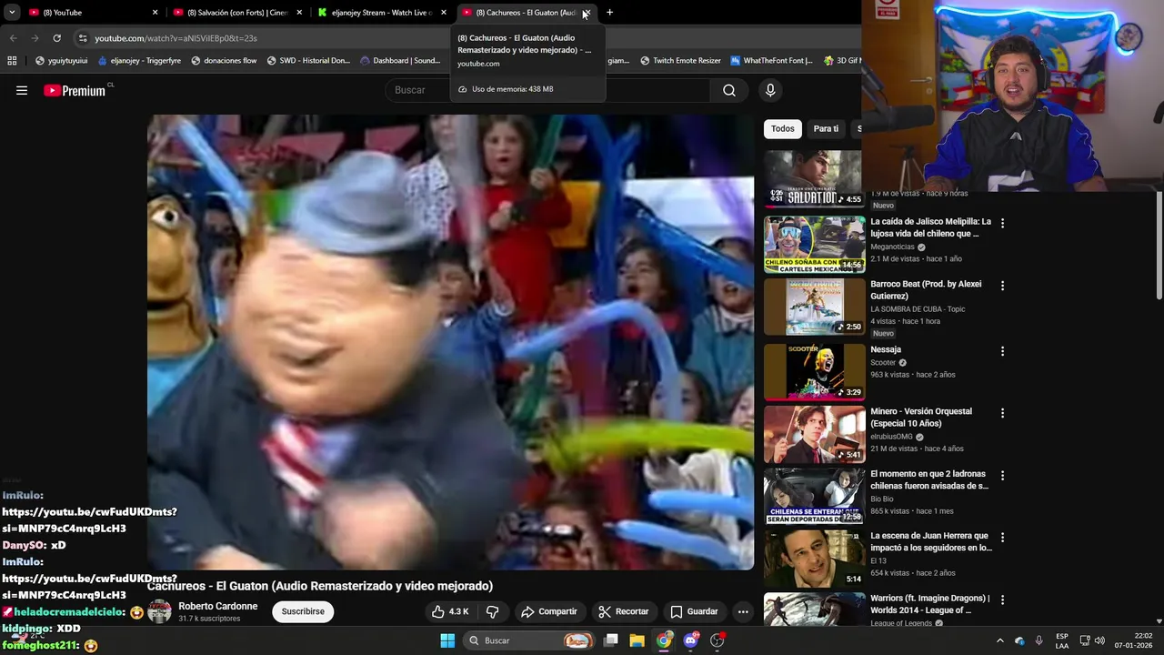Open the Roberto Cardonne channel avatar
The image size is (1164, 655).
click(159, 611)
